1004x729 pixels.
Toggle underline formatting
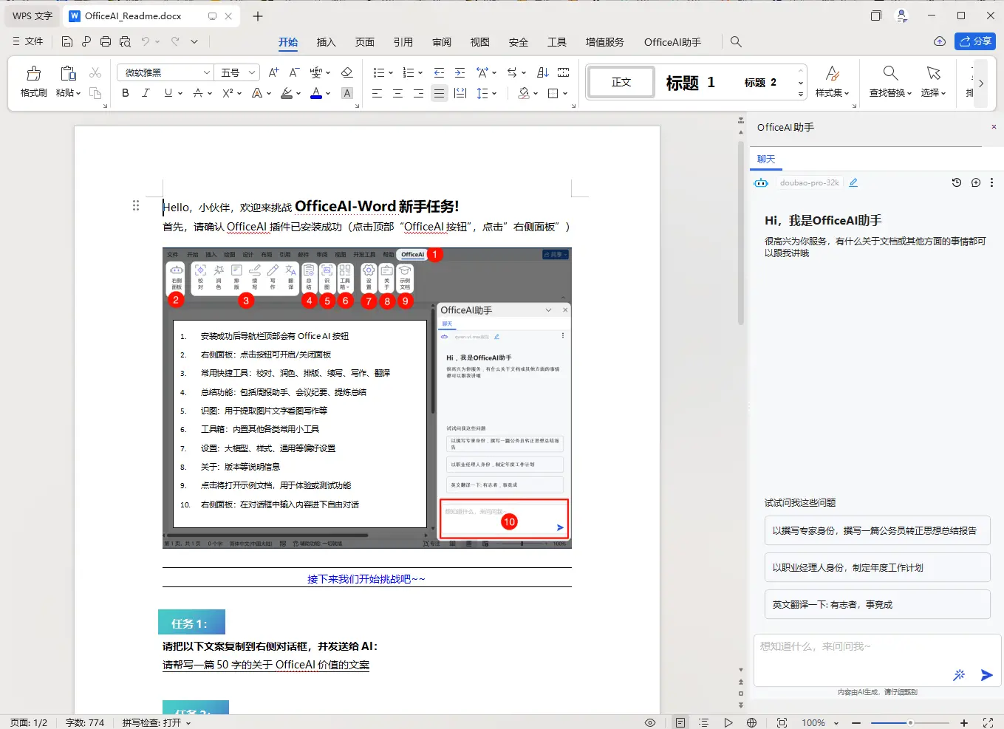coord(165,92)
